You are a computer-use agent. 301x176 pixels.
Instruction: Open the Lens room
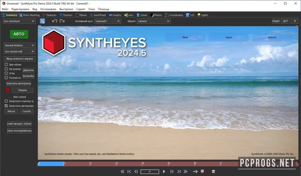pyautogui.click(x=129, y=15)
